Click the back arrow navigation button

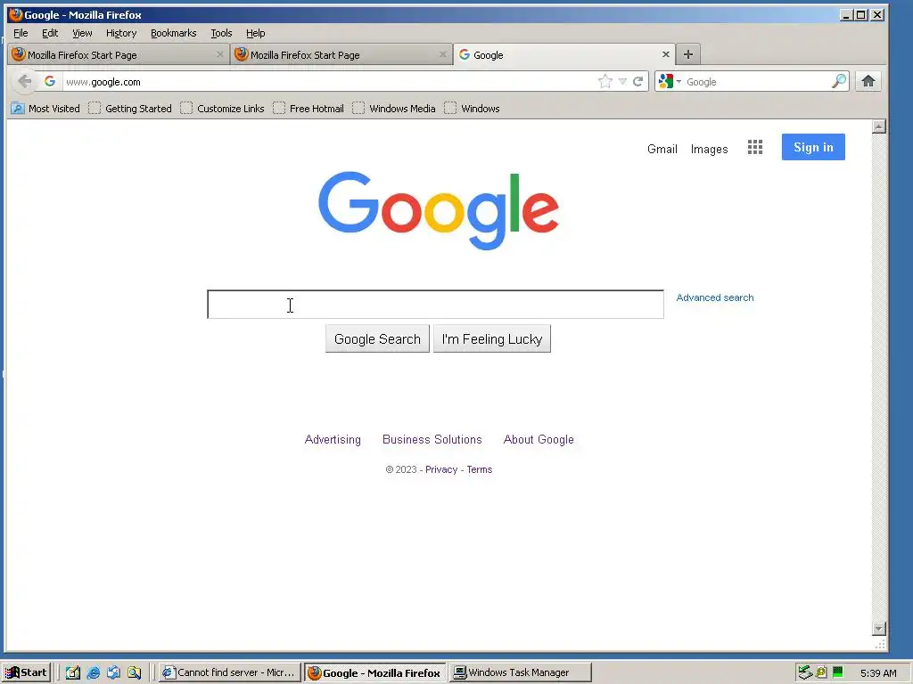tap(24, 81)
